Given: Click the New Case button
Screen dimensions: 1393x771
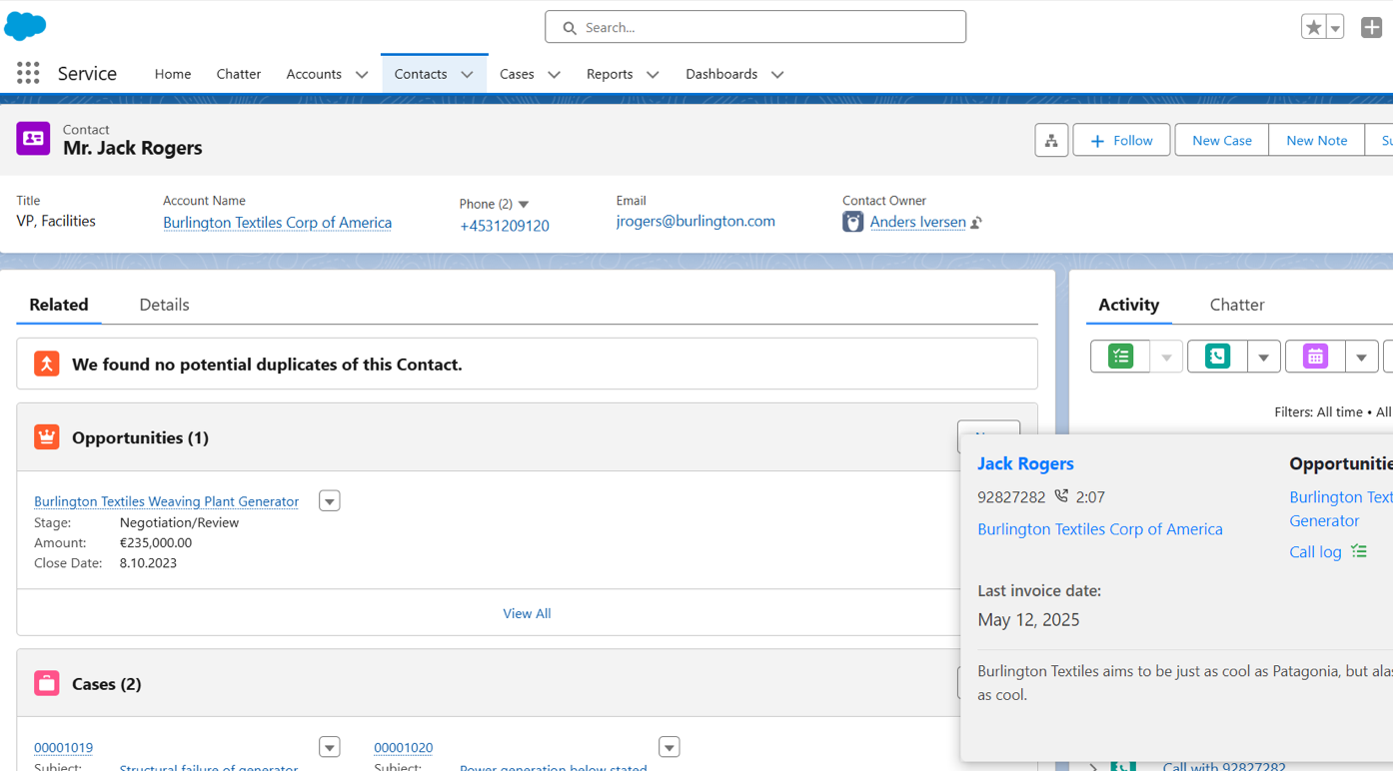Looking at the screenshot, I should coord(1221,140).
